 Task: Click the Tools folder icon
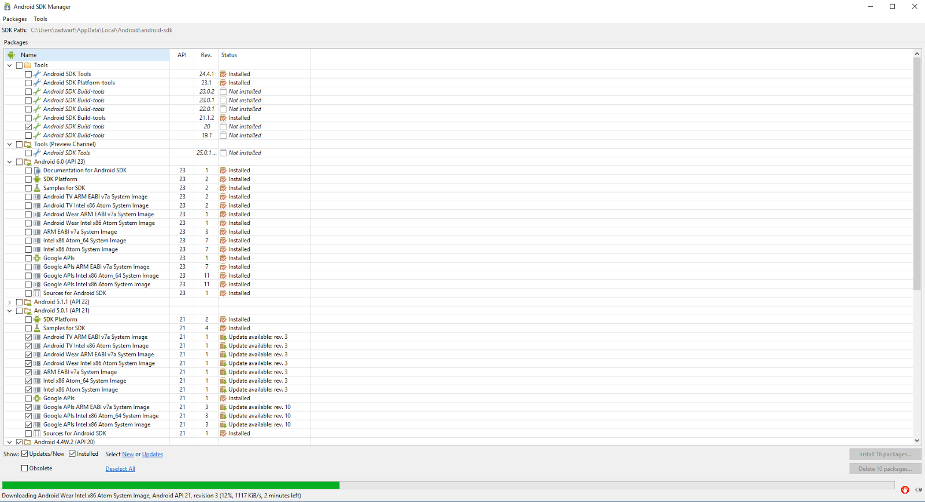pos(28,65)
